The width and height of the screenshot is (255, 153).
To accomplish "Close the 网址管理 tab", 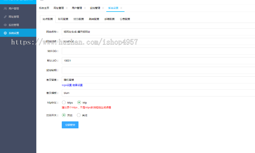I will coord(67,8).
